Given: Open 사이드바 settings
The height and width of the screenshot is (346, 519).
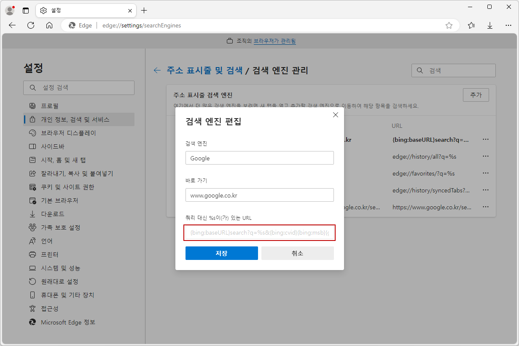Looking at the screenshot, I should 79,146.
